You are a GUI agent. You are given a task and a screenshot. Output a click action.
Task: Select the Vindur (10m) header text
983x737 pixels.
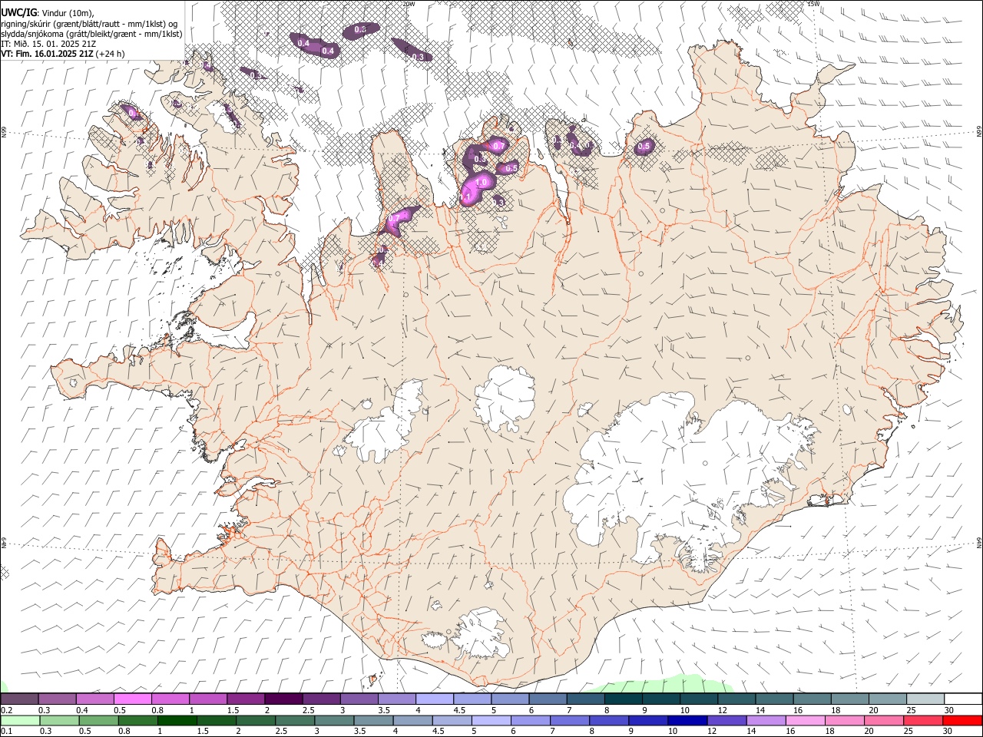coord(68,12)
